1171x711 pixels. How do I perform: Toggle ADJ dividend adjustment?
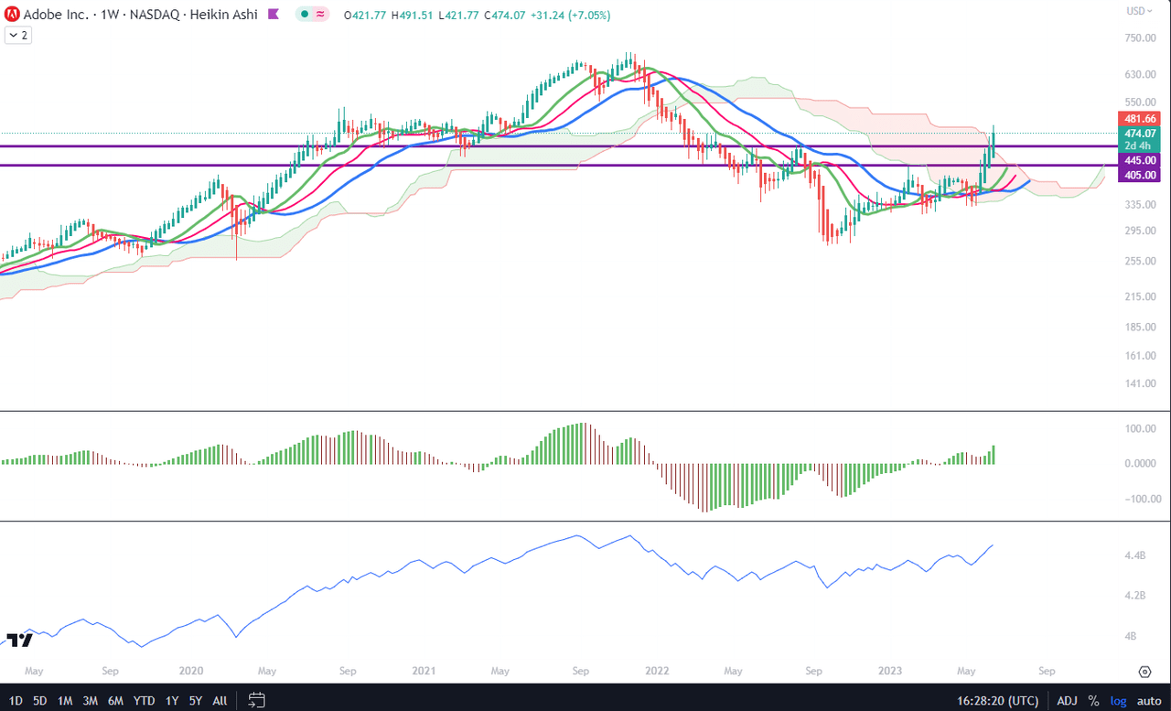[1067, 701]
